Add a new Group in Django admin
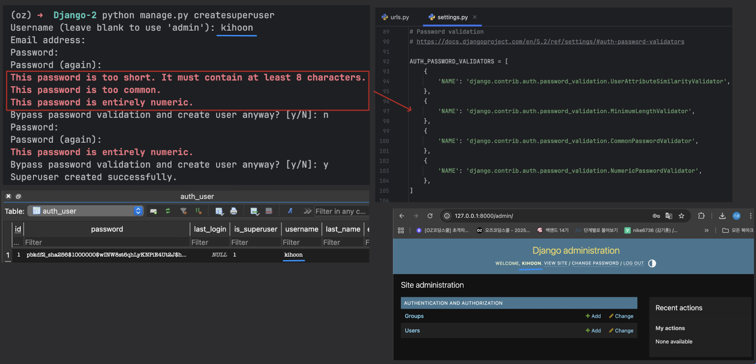Image resolution: width=756 pixels, height=364 pixels. click(x=593, y=316)
